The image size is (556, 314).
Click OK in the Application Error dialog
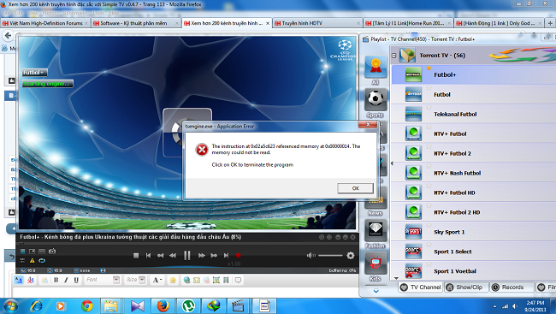coord(355,188)
